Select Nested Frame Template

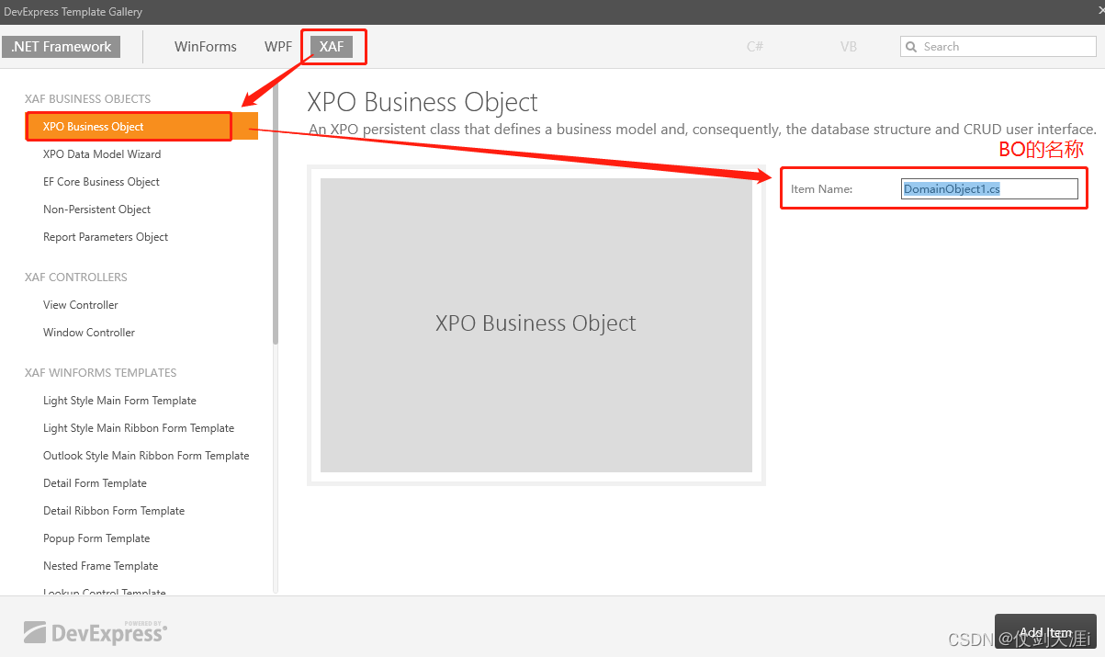101,566
